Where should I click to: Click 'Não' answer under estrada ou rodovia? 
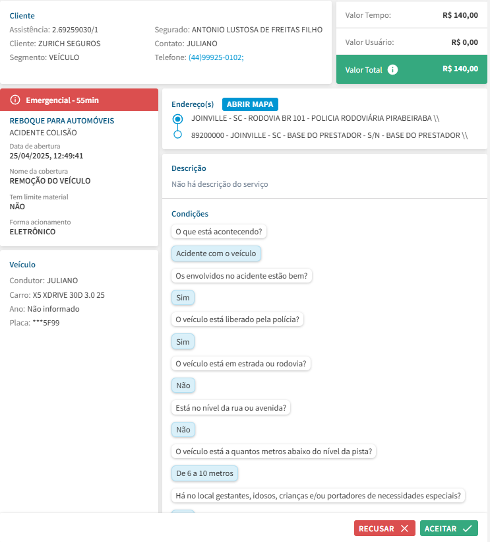(183, 386)
